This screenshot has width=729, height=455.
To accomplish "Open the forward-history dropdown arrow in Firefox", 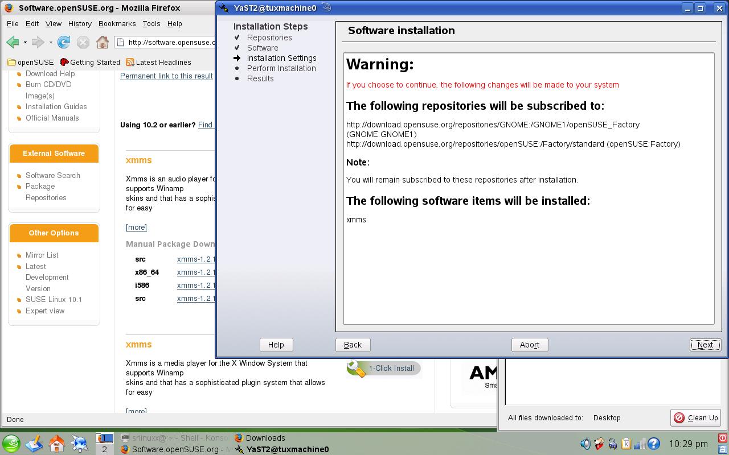I will click(51, 42).
